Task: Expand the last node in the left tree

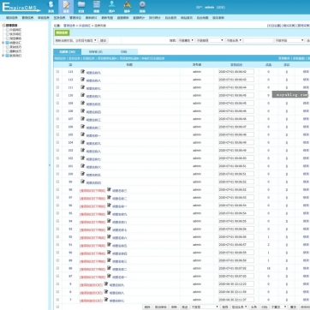Action: pyautogui.click(x=3, y=56)
